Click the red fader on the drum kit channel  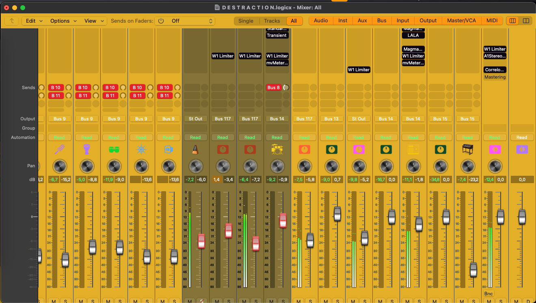point(283,220)
